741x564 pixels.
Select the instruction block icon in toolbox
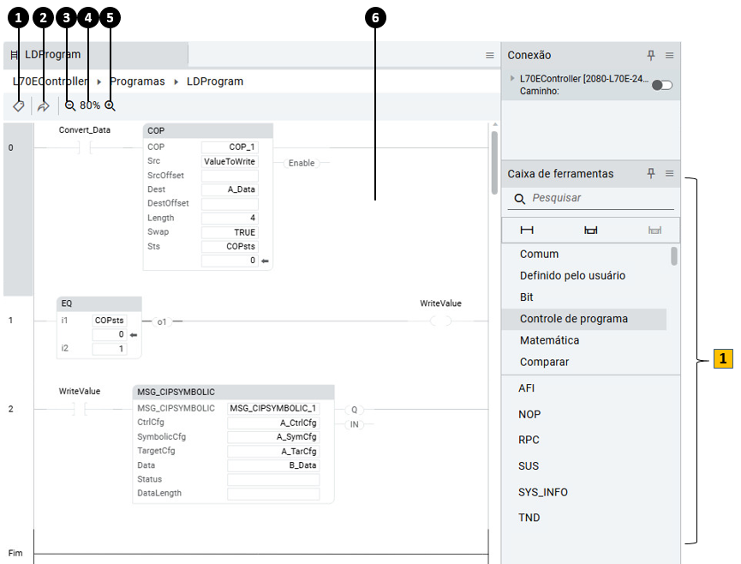coord(590,230)
